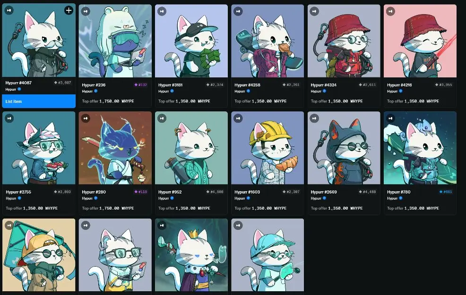Open Hypurr collection link under #4324
Screen dimensions: 466x295
tap(316, 91)
